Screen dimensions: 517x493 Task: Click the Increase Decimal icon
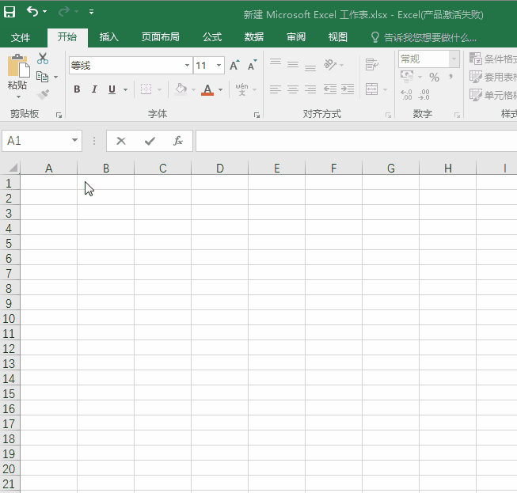point(406,95)
